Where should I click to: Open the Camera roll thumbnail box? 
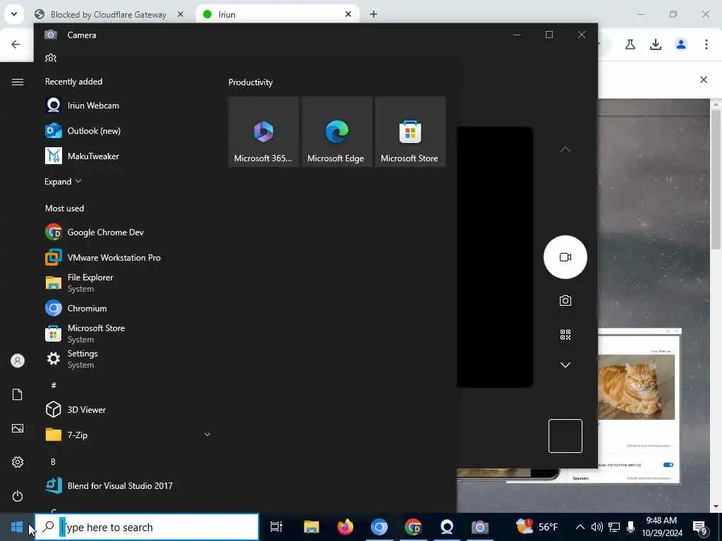(565, 436)
